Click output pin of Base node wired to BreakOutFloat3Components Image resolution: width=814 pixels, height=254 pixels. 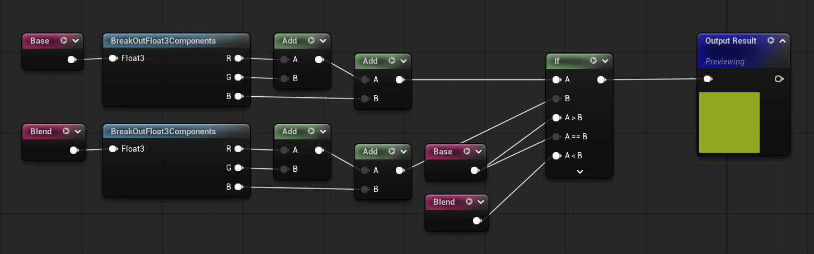pos(72,60)
